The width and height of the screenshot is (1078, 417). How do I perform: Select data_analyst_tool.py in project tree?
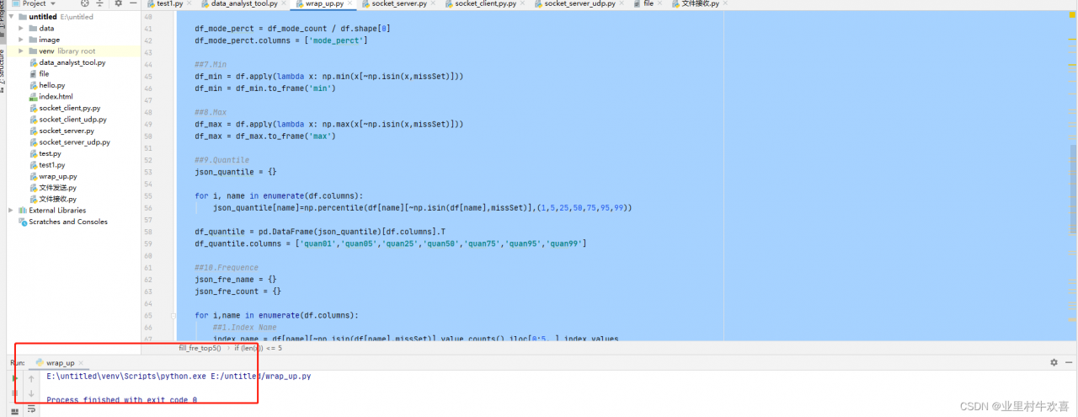(x=72, y=62)
